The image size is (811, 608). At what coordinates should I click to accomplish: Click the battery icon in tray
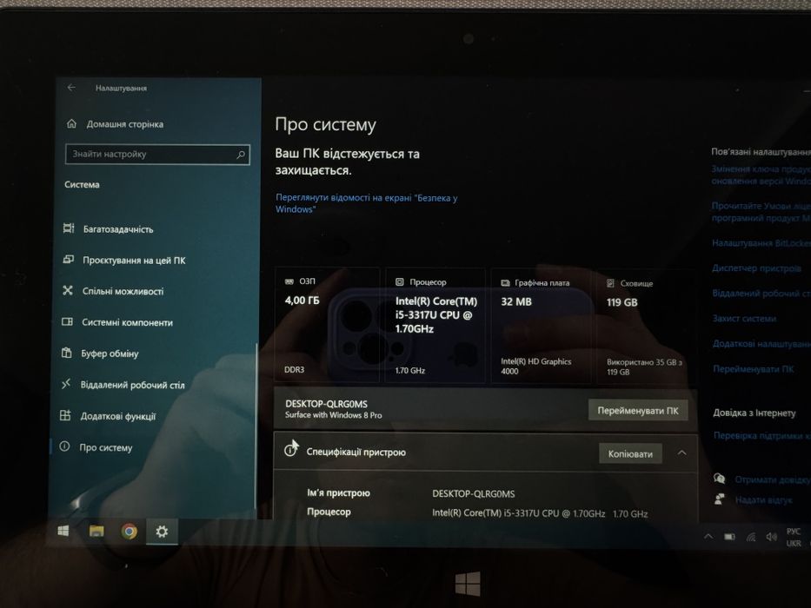pyautogui.click(x=730, y=537)
